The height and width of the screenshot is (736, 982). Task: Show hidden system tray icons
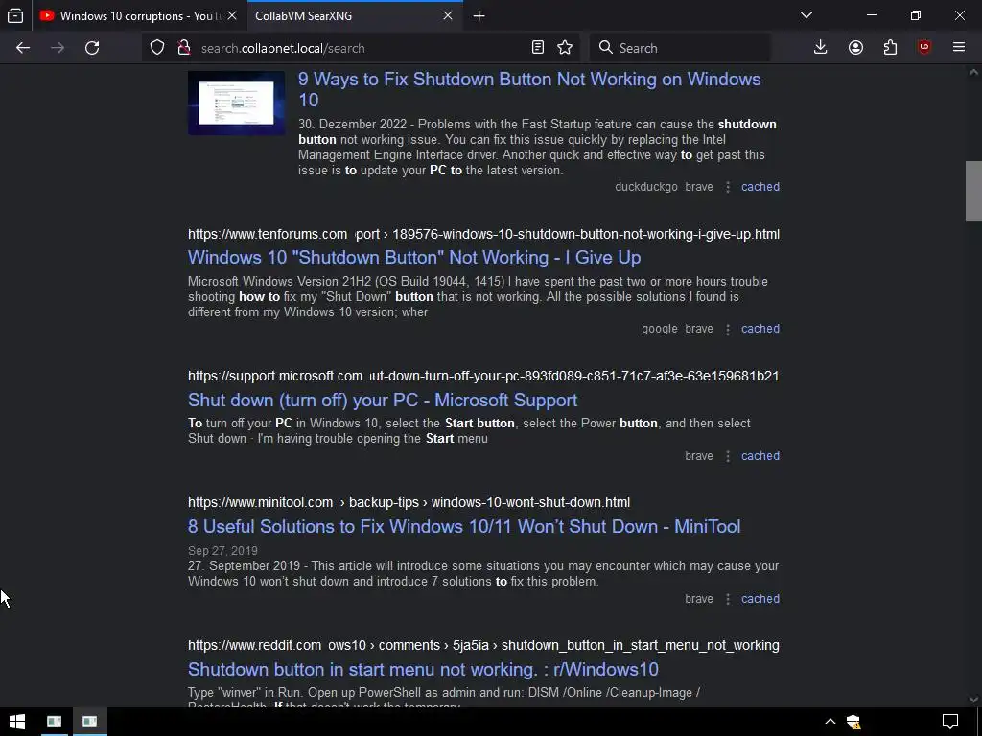[x=830, y=722]
